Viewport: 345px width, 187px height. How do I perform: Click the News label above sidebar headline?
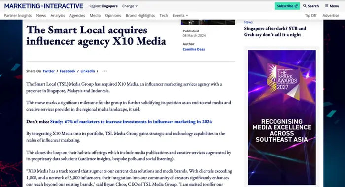(x=248, y=22)
